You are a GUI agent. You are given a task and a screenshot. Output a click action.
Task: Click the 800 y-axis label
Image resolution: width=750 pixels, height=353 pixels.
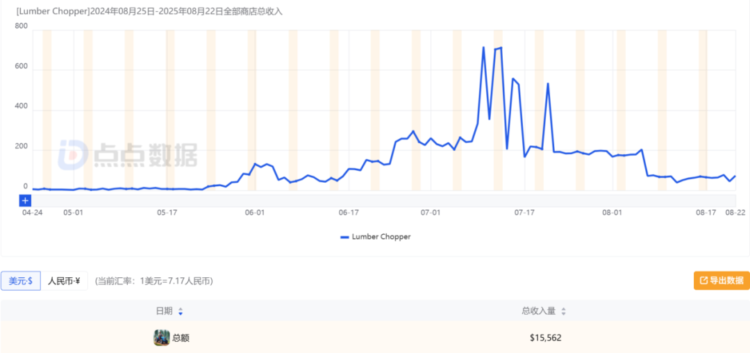(x=22, y=27)
